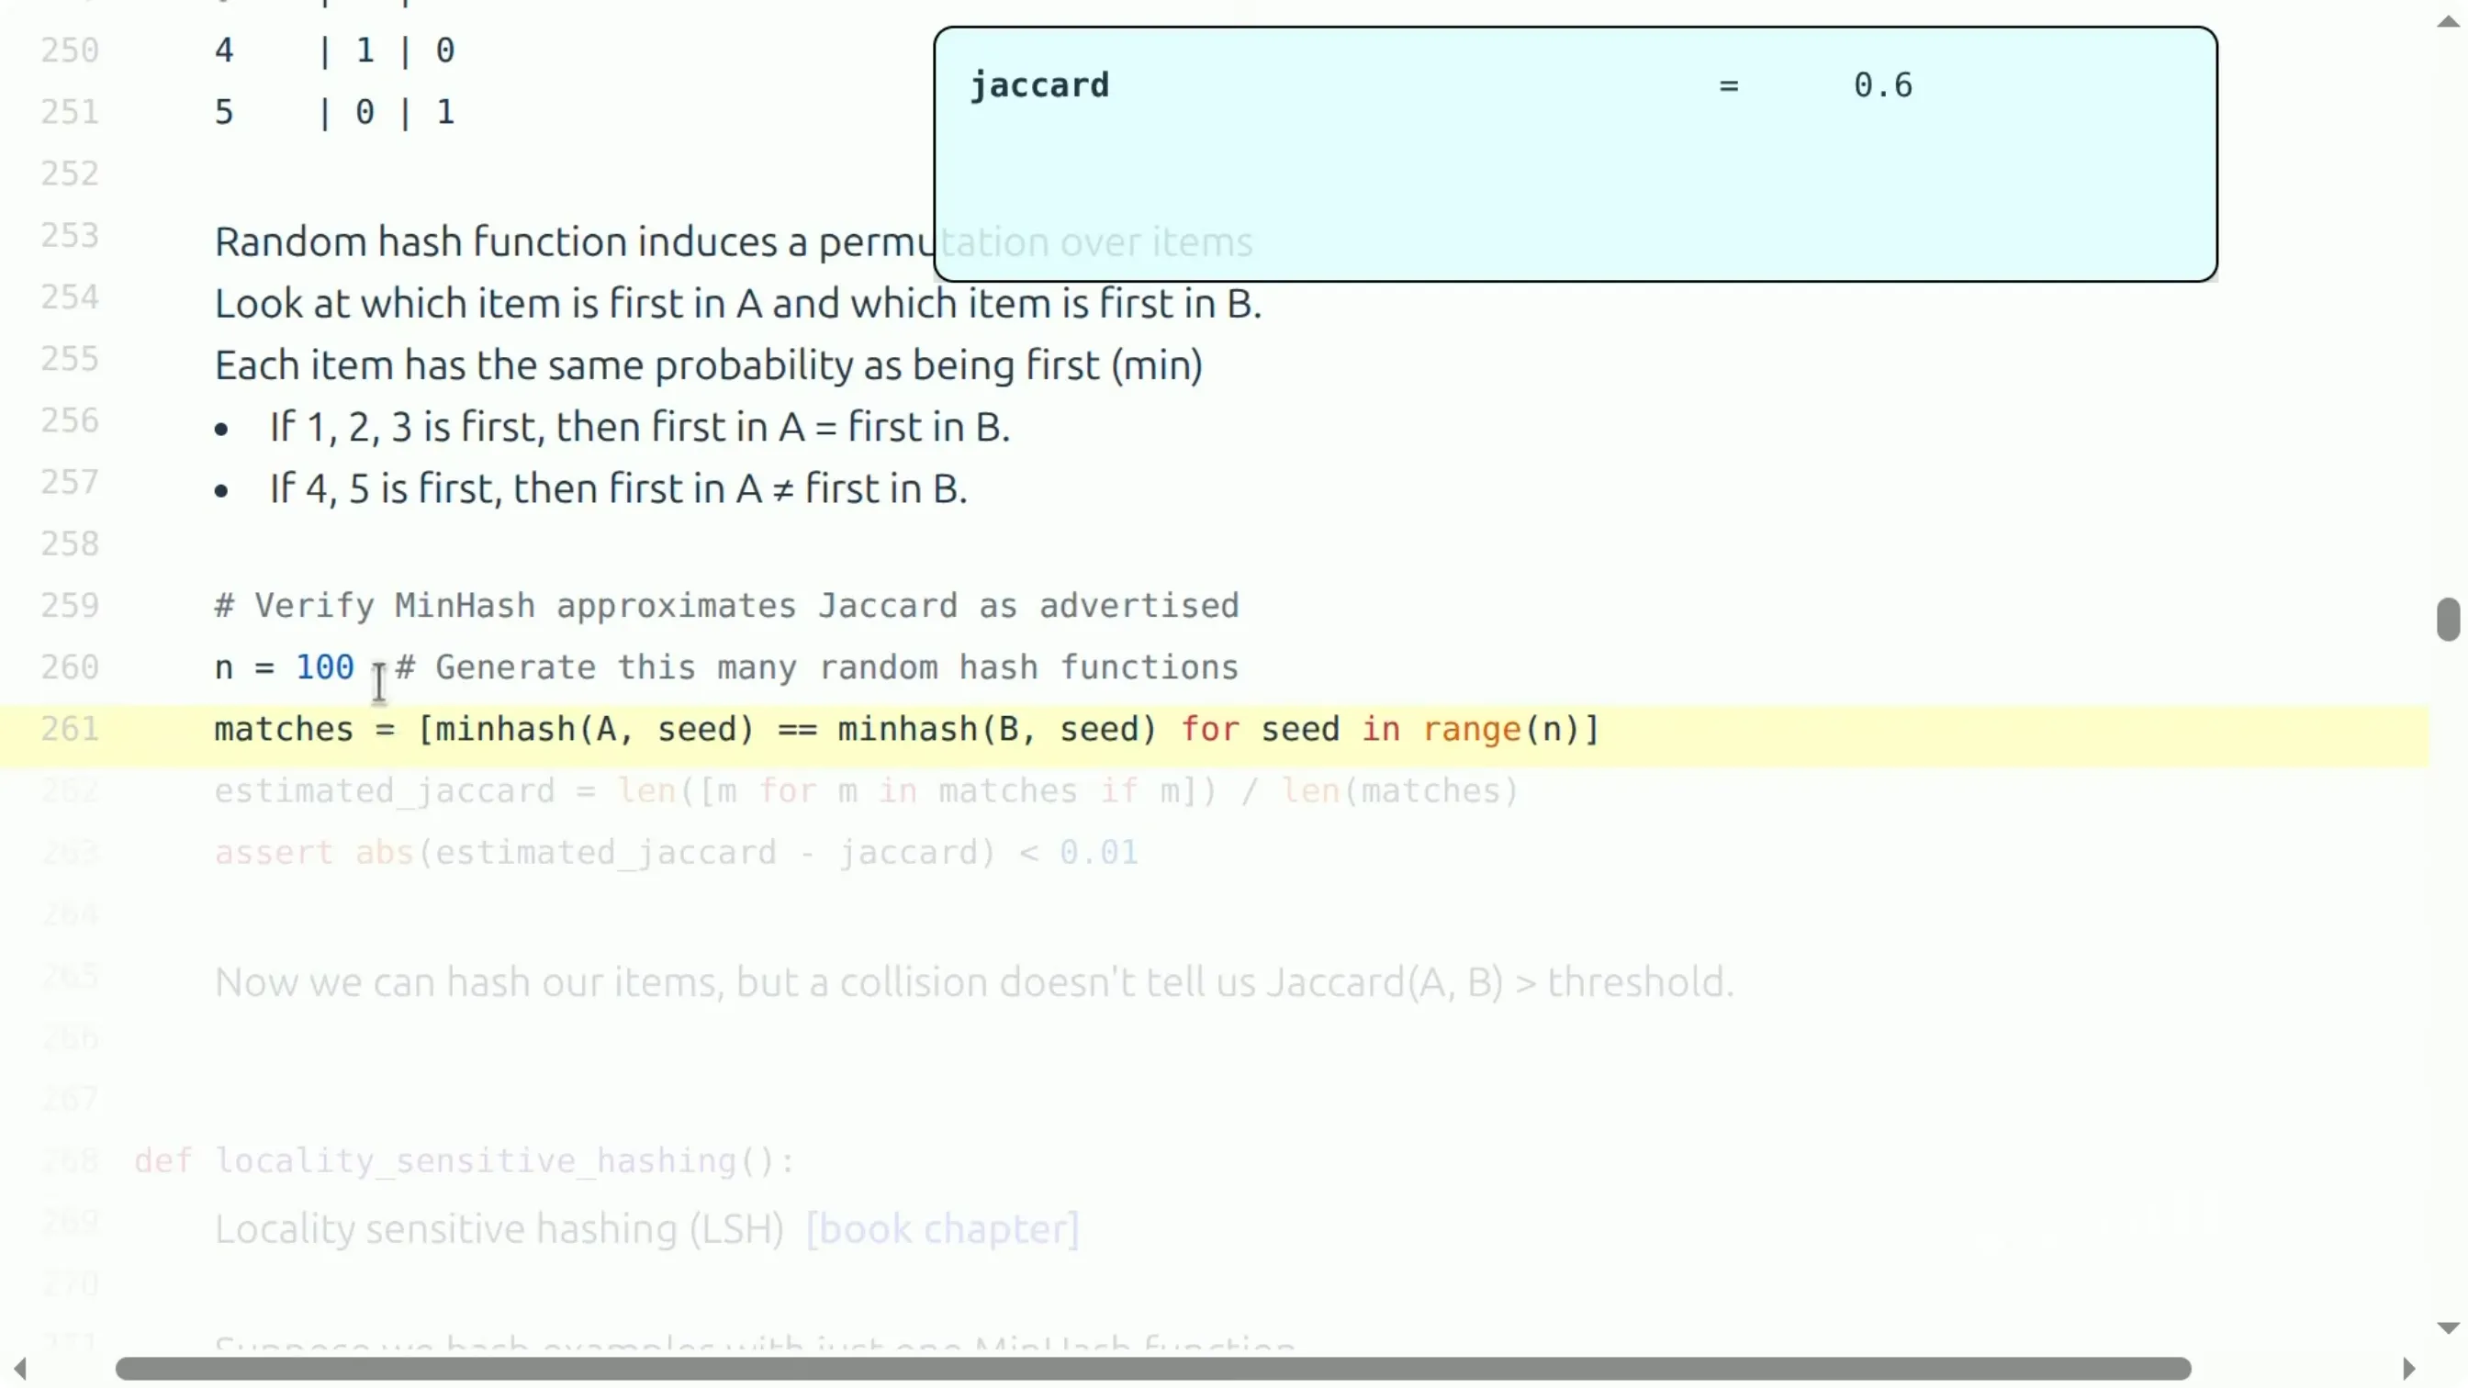Click the jaccard variable name in tooltip
This screenshot has width=2468, height=1388.
(x=1039, y=85)
